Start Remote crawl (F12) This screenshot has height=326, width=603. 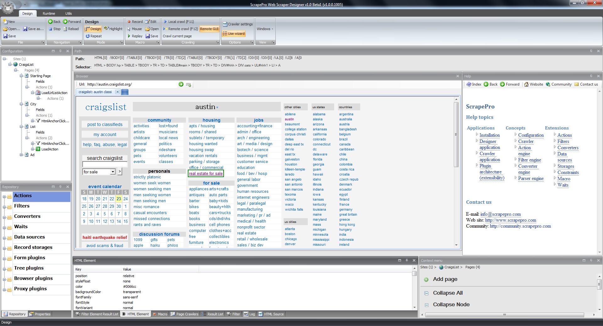[x=181, y=29]
